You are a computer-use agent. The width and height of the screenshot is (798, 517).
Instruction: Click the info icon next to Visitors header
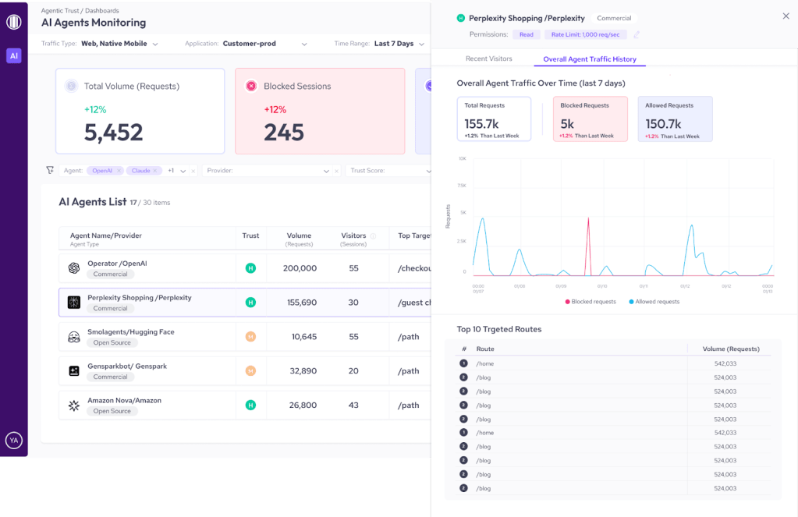(373, 236)
